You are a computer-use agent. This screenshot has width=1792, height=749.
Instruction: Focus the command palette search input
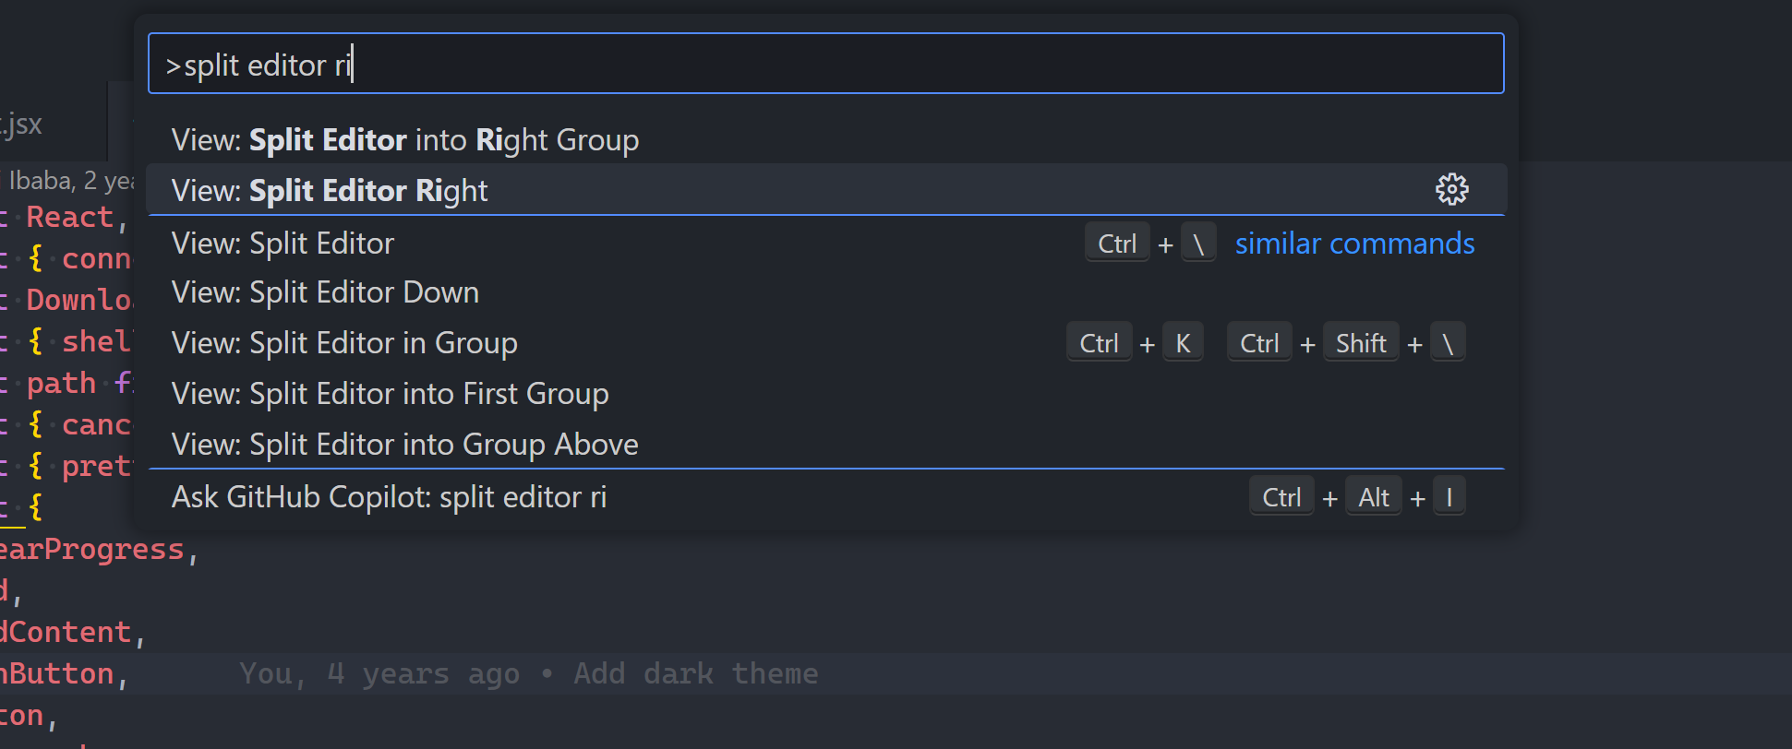pyautogui.click(x=825, y=65)
